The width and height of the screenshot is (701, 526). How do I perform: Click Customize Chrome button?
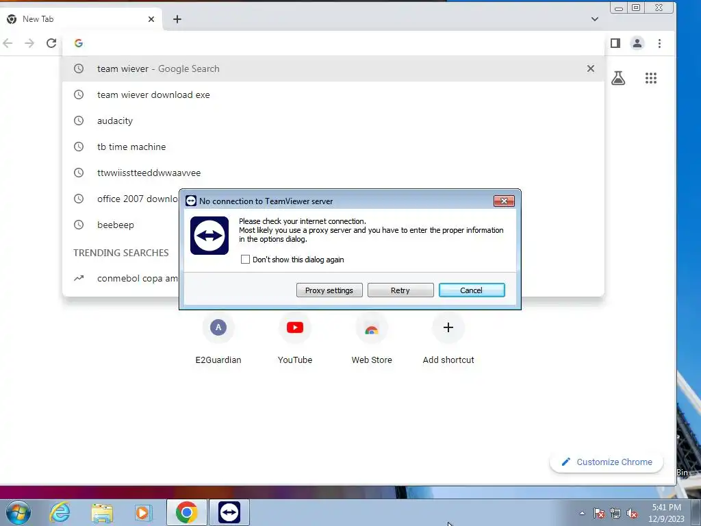pyautogui.click(x=607, y=462)
